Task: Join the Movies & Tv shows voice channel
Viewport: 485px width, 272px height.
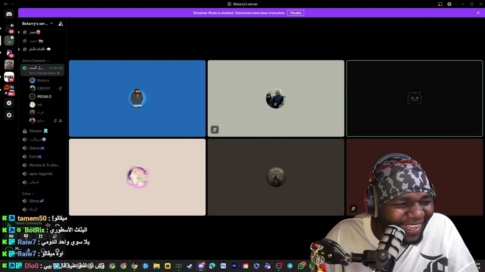Action: 42,165
